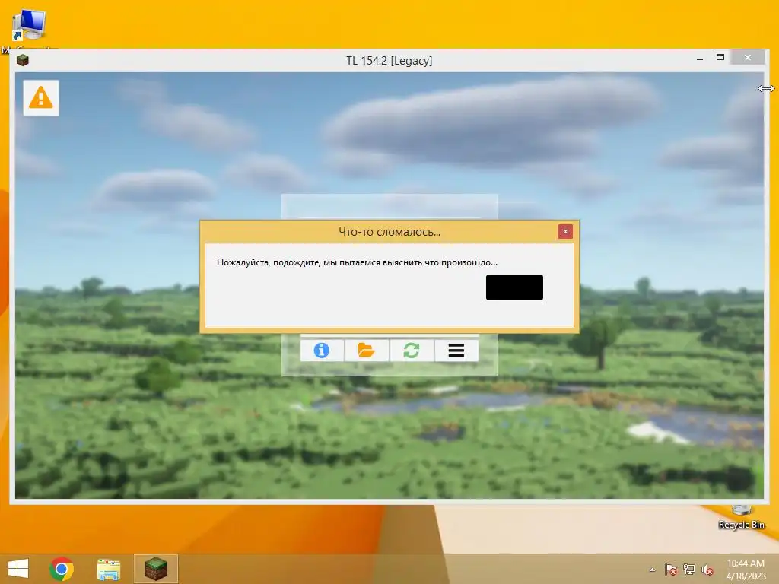Click the 'Пожалуйста, подождите' message text

click(357, 262)
